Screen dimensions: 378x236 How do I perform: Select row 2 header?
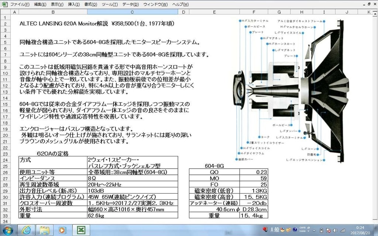[5, 24]
